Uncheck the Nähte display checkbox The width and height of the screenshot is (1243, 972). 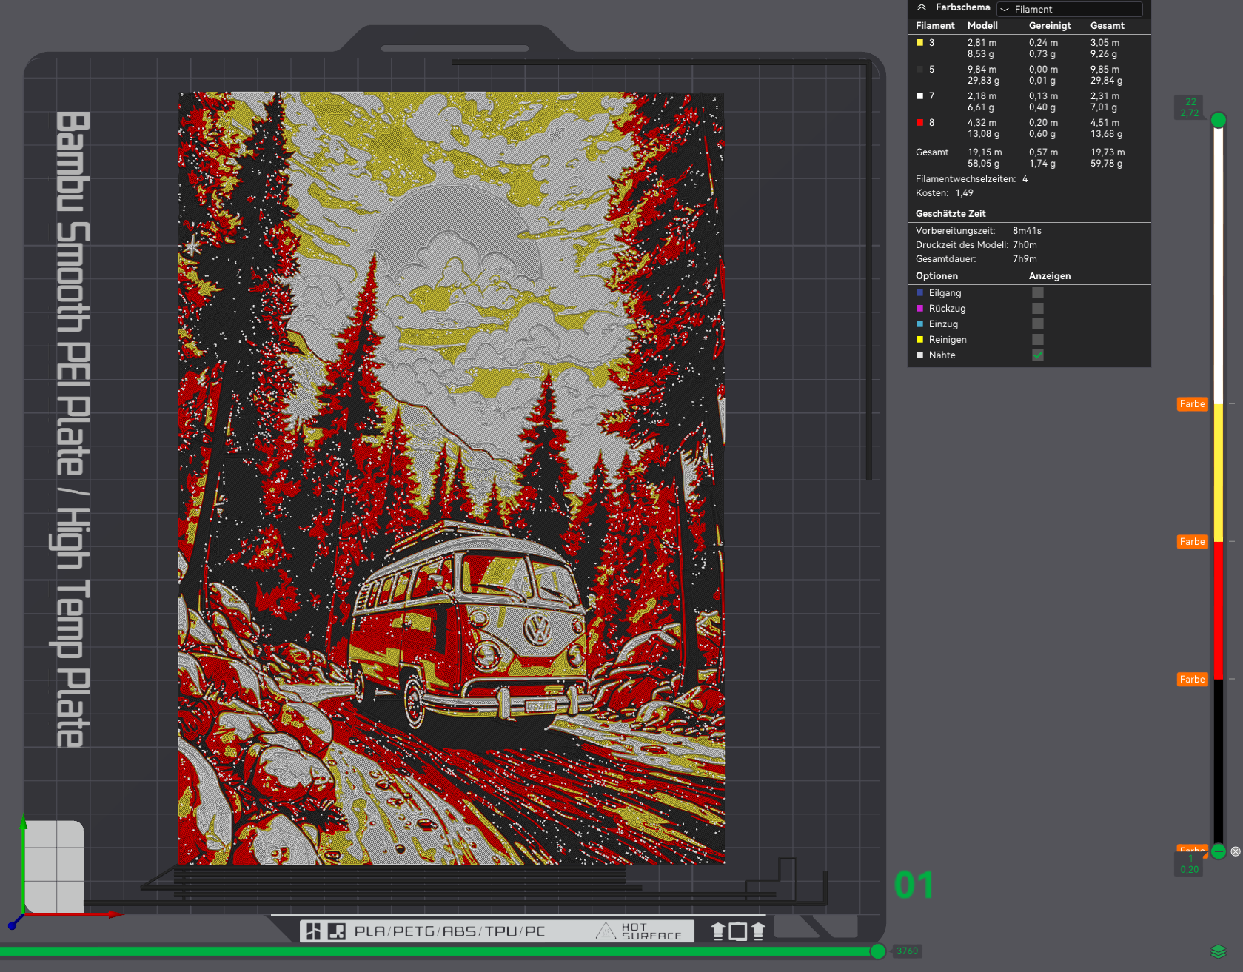click(x=1038, y=355)
